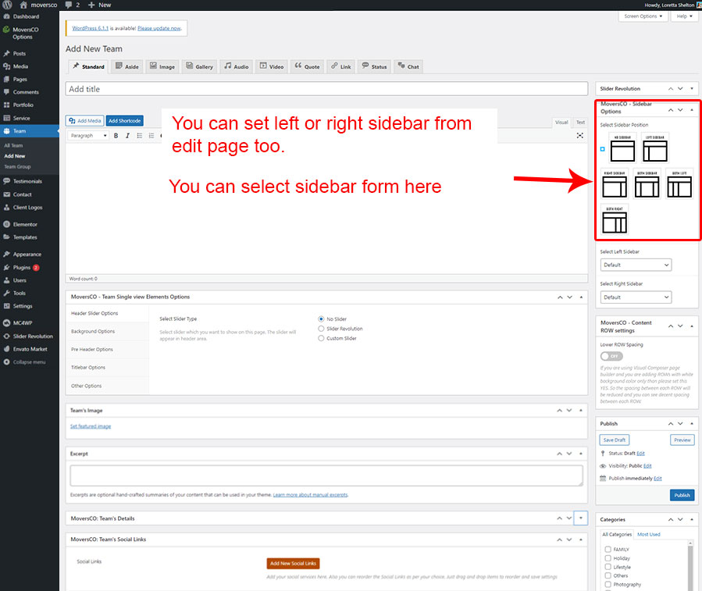The image size is (702, 591).
Task: Select the Slider Revolution radio option
Action: pos(322,329)
